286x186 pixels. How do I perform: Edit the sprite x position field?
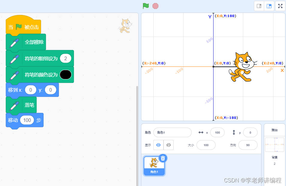(217, 133)
